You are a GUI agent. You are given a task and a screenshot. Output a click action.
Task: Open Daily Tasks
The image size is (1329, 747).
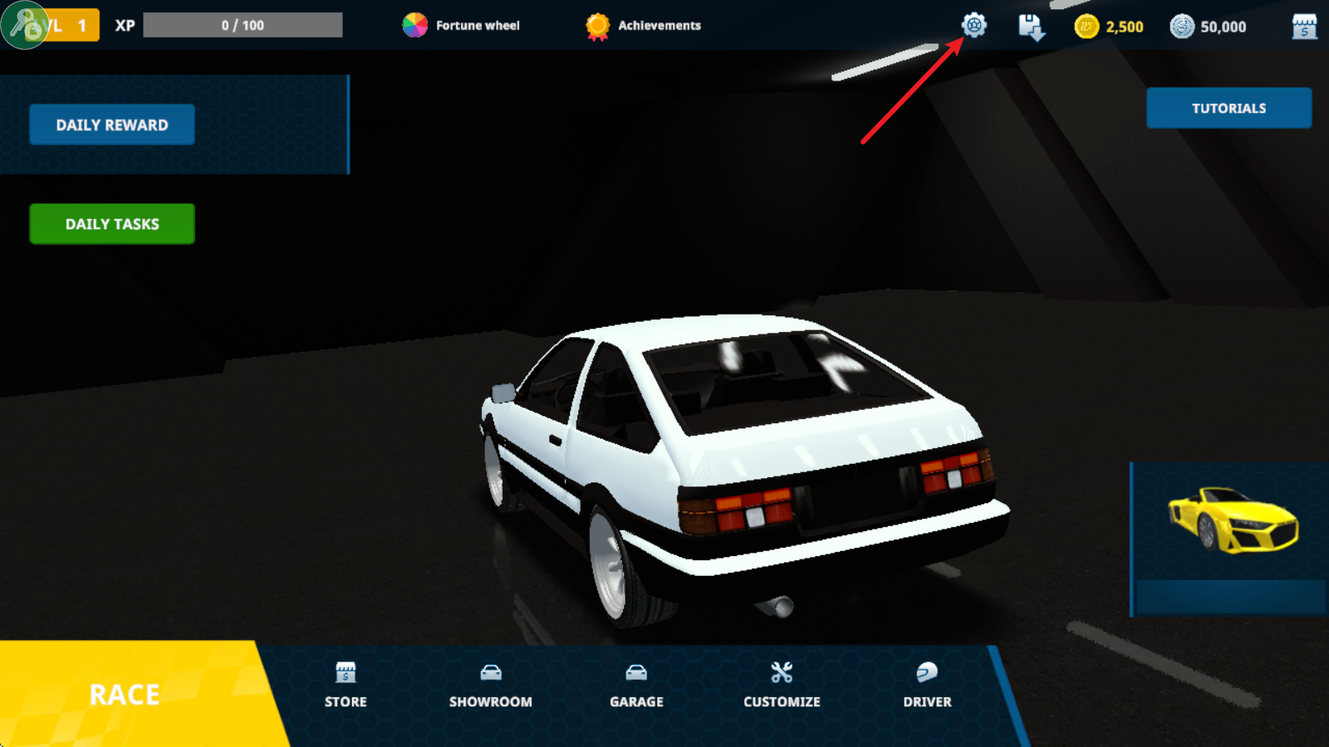click(111, 223)
